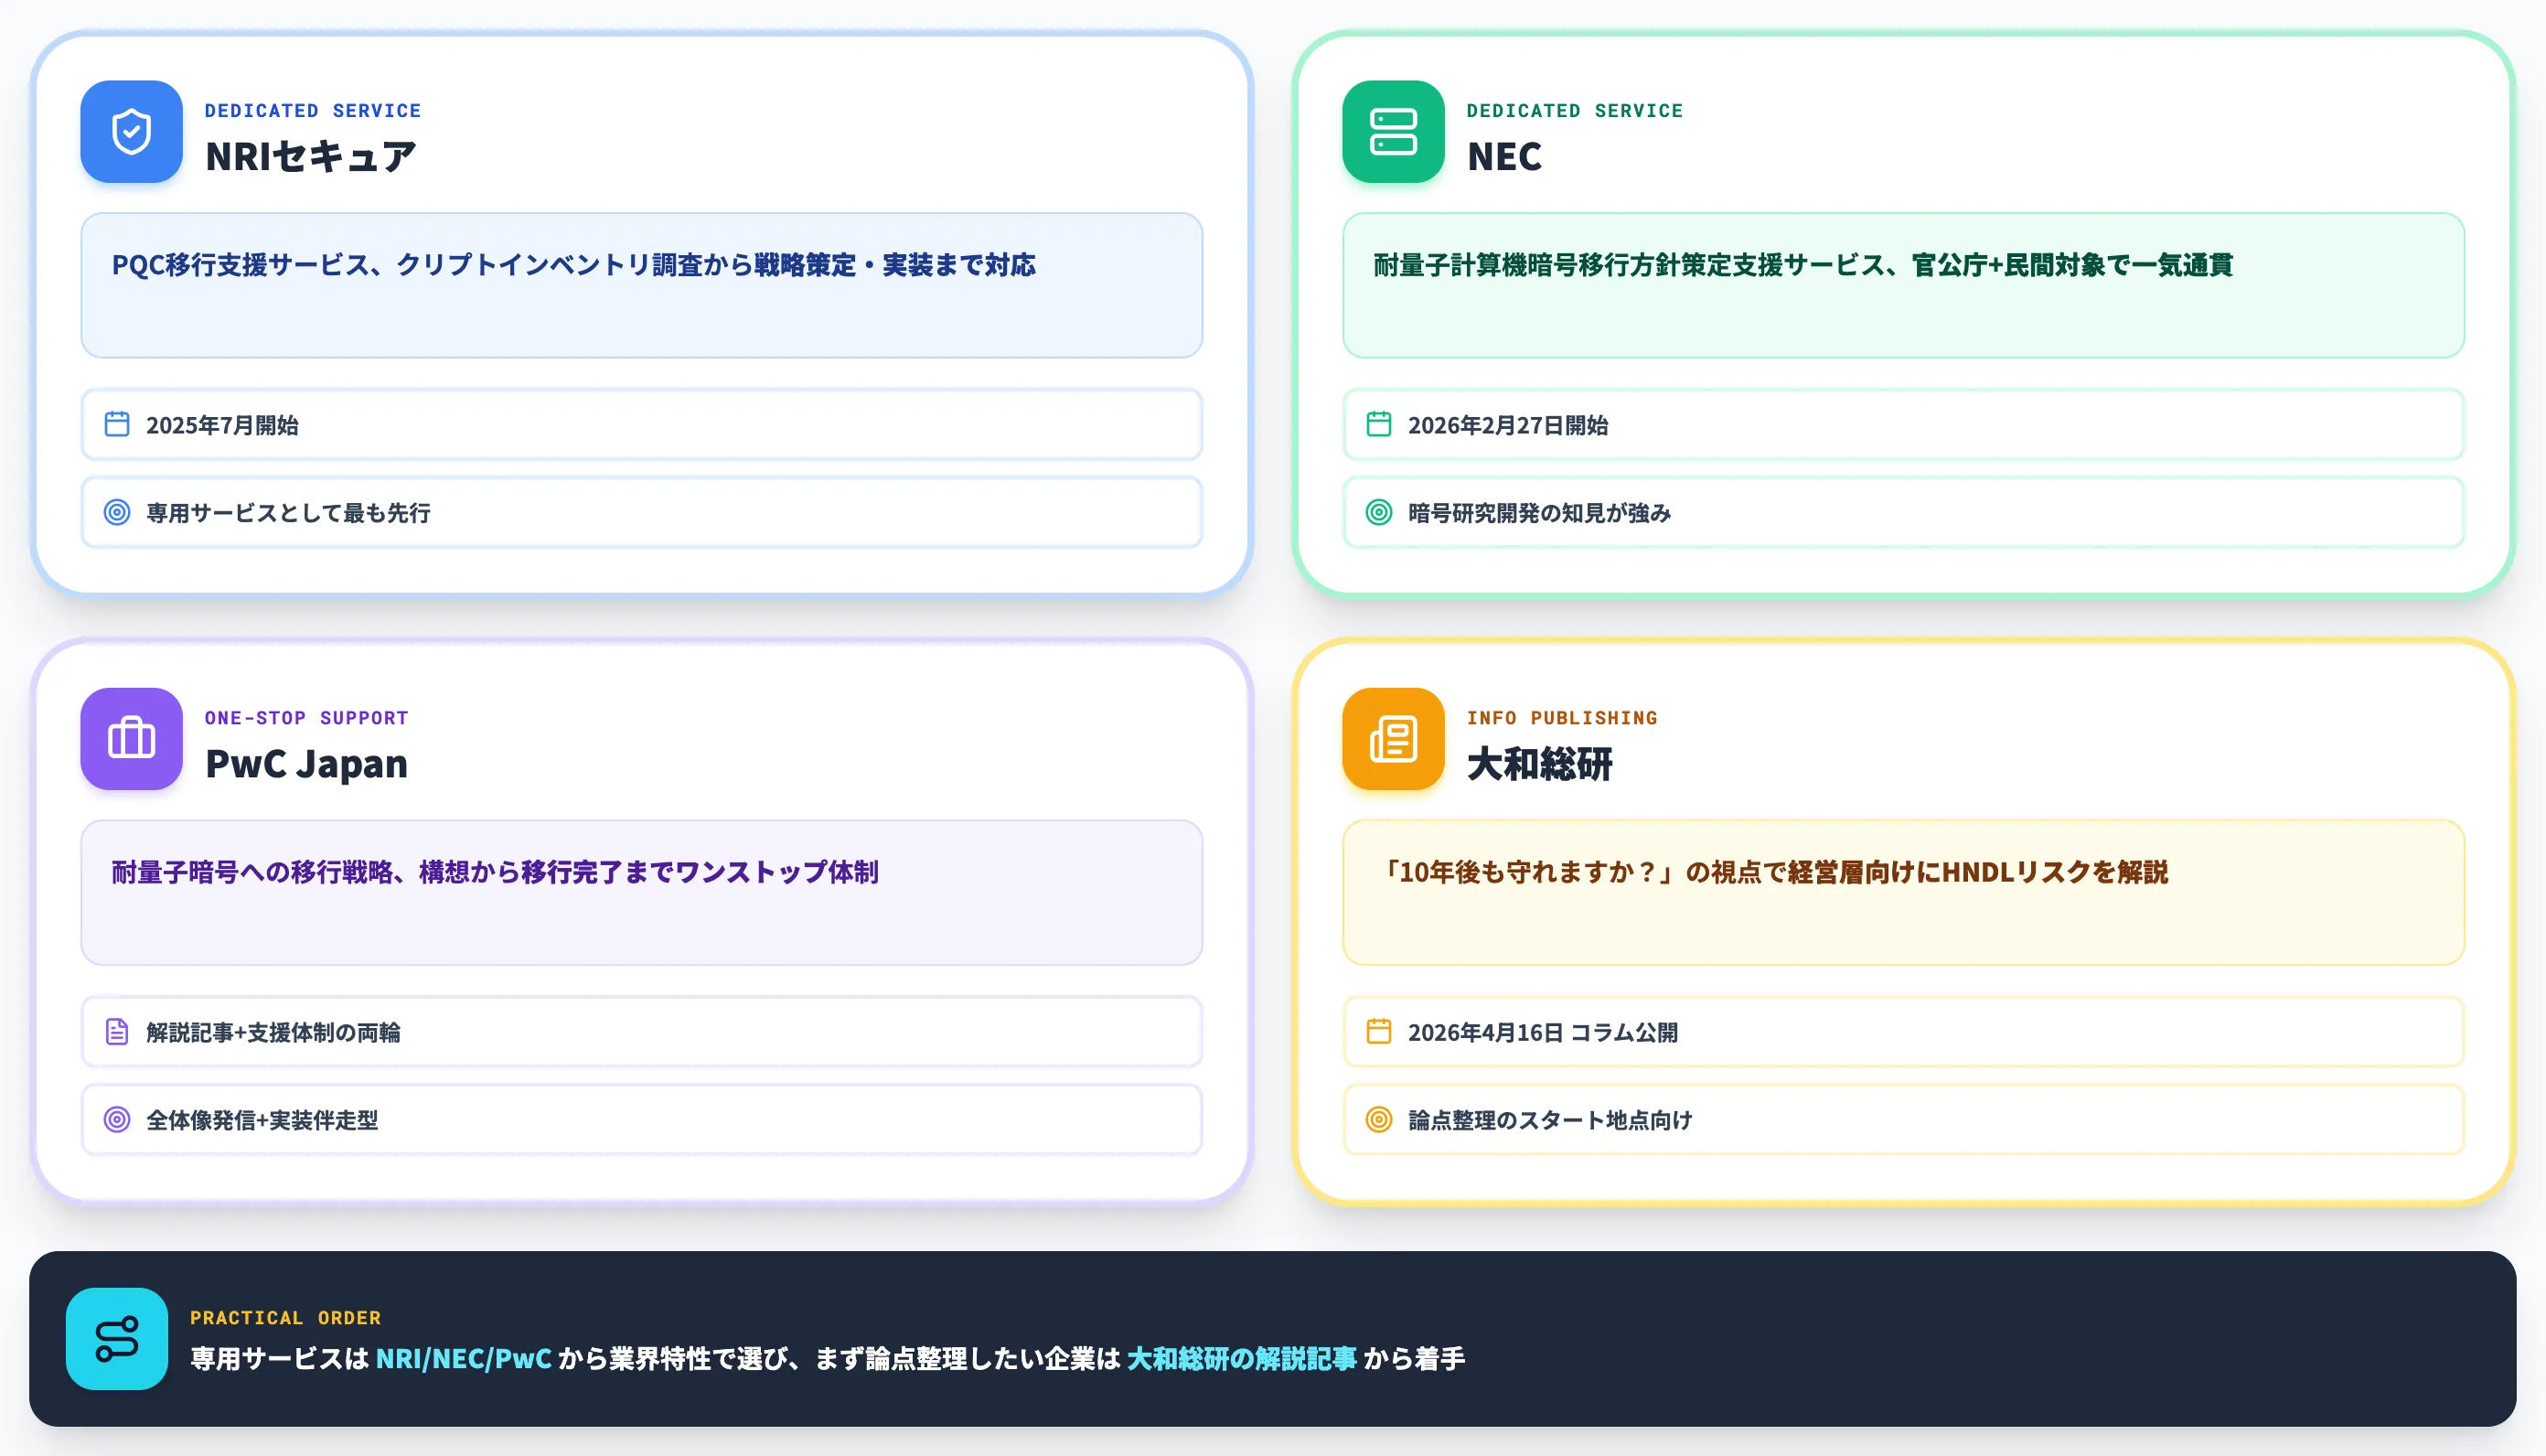The width and height of the screenshot is (2546, 1456).
Task: Click the calendar icon beside 2026年2月27日開始
Action: click(1378, 424)
